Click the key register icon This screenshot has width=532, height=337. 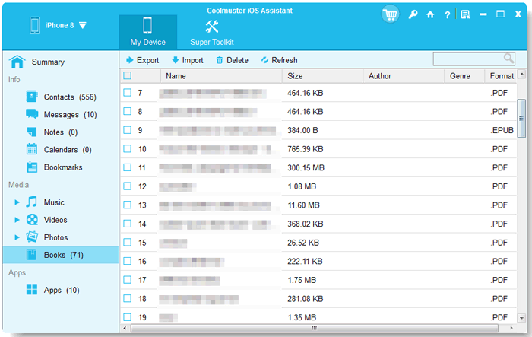click(x=413, y=14)
